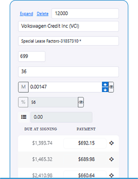Image resolution: width=138 pixels, height=179 pixels.
Task: Select the $692.15 payment box
Action: coord(85,143)
